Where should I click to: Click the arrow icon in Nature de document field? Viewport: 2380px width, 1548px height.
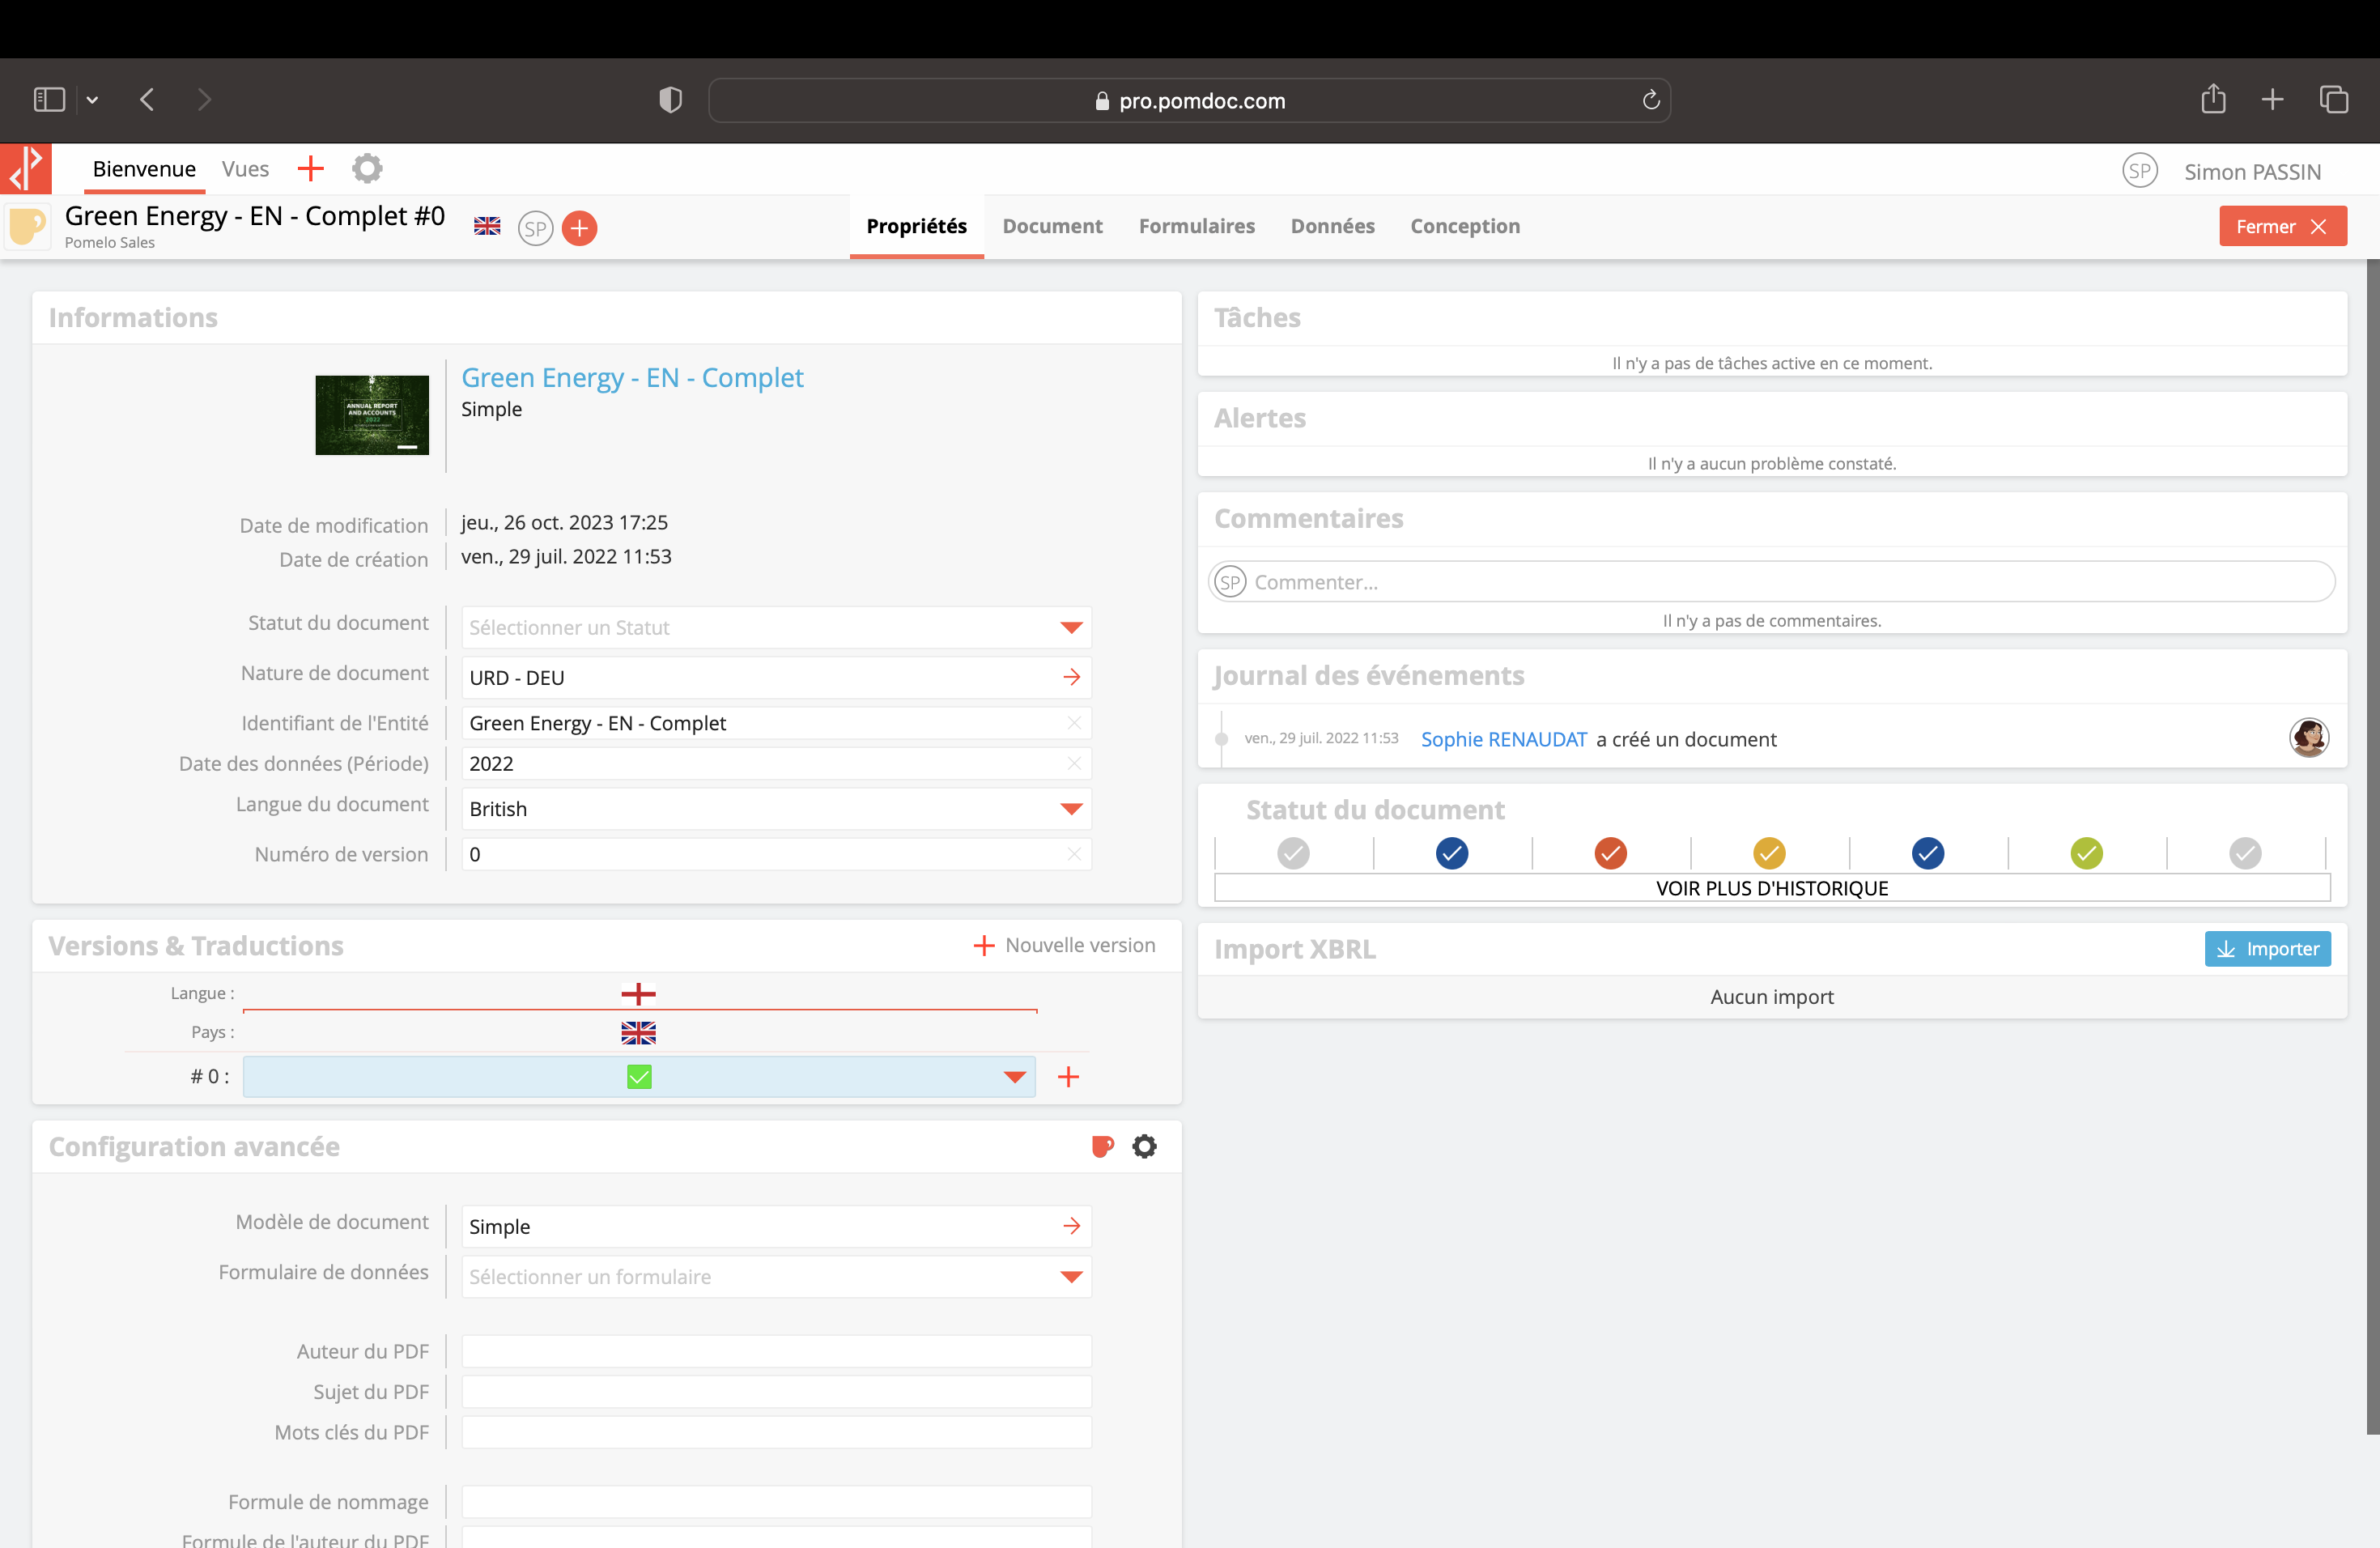point(1071,677)
